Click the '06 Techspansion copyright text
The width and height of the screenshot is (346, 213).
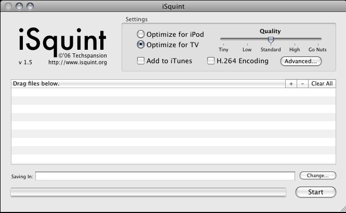tap(83, 55)
